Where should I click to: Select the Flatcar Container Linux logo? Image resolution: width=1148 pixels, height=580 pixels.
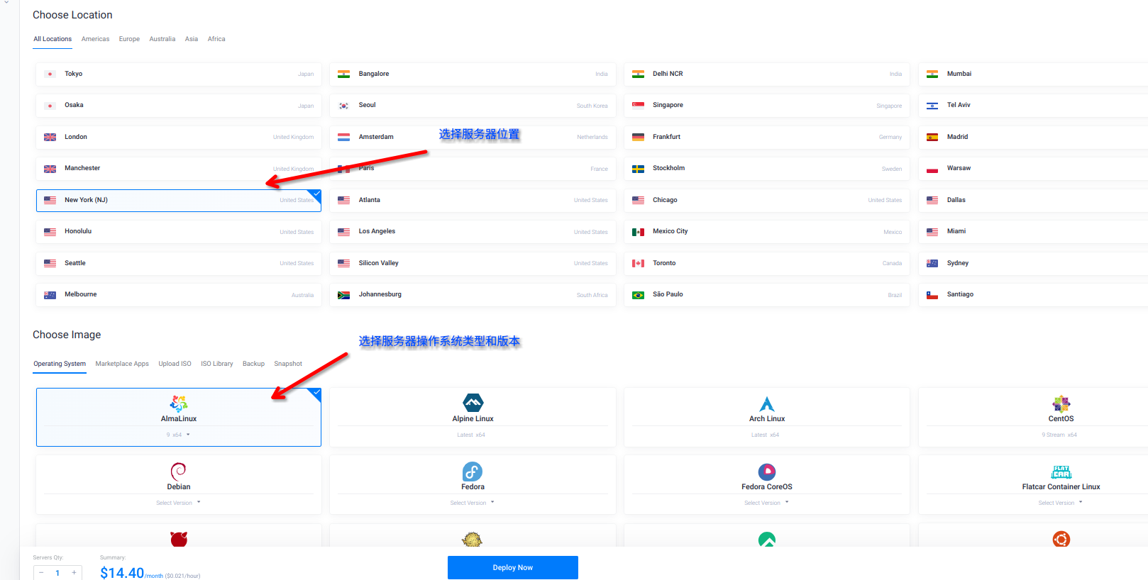tap(1061, 472)
